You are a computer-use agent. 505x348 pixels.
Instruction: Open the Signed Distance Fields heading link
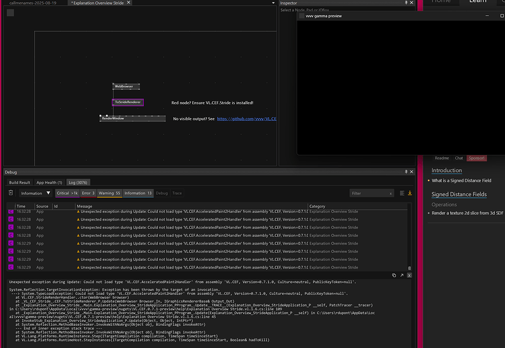pos(459,194)
